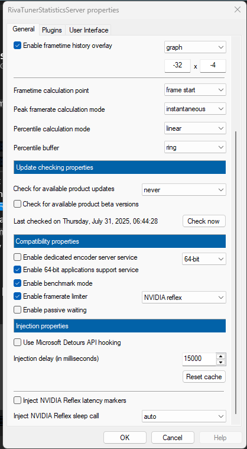Image resolution: width=247 pixels, height=449 pixels.
Task: Open framerate limiter NVIDIA reflex dropdown
Action: click(x=184, y=297)
